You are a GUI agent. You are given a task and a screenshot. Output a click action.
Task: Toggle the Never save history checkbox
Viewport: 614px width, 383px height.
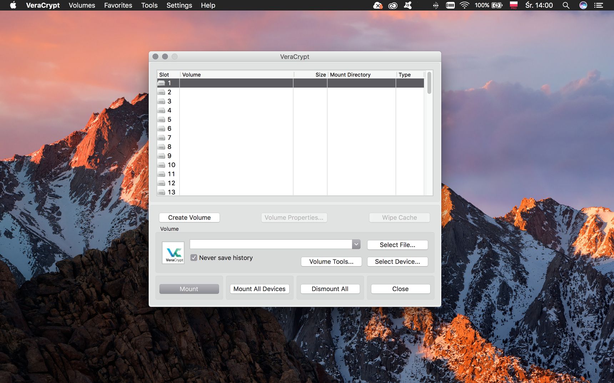(x=194, y=258)
